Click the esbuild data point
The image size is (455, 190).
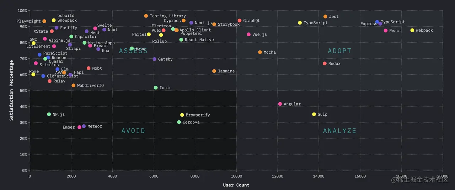click(54, 20)
